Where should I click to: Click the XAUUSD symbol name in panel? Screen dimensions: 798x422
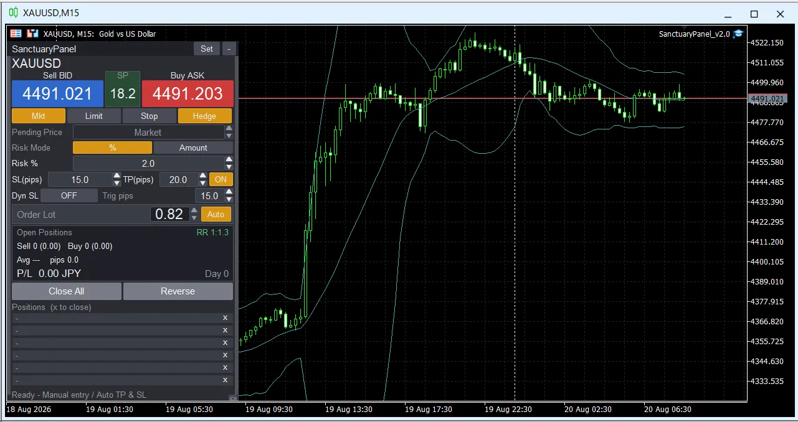coord(36,63)
